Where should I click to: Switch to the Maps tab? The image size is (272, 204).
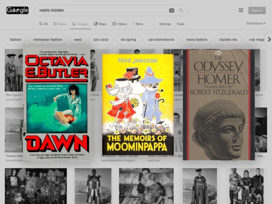click(x=100, y=24)
